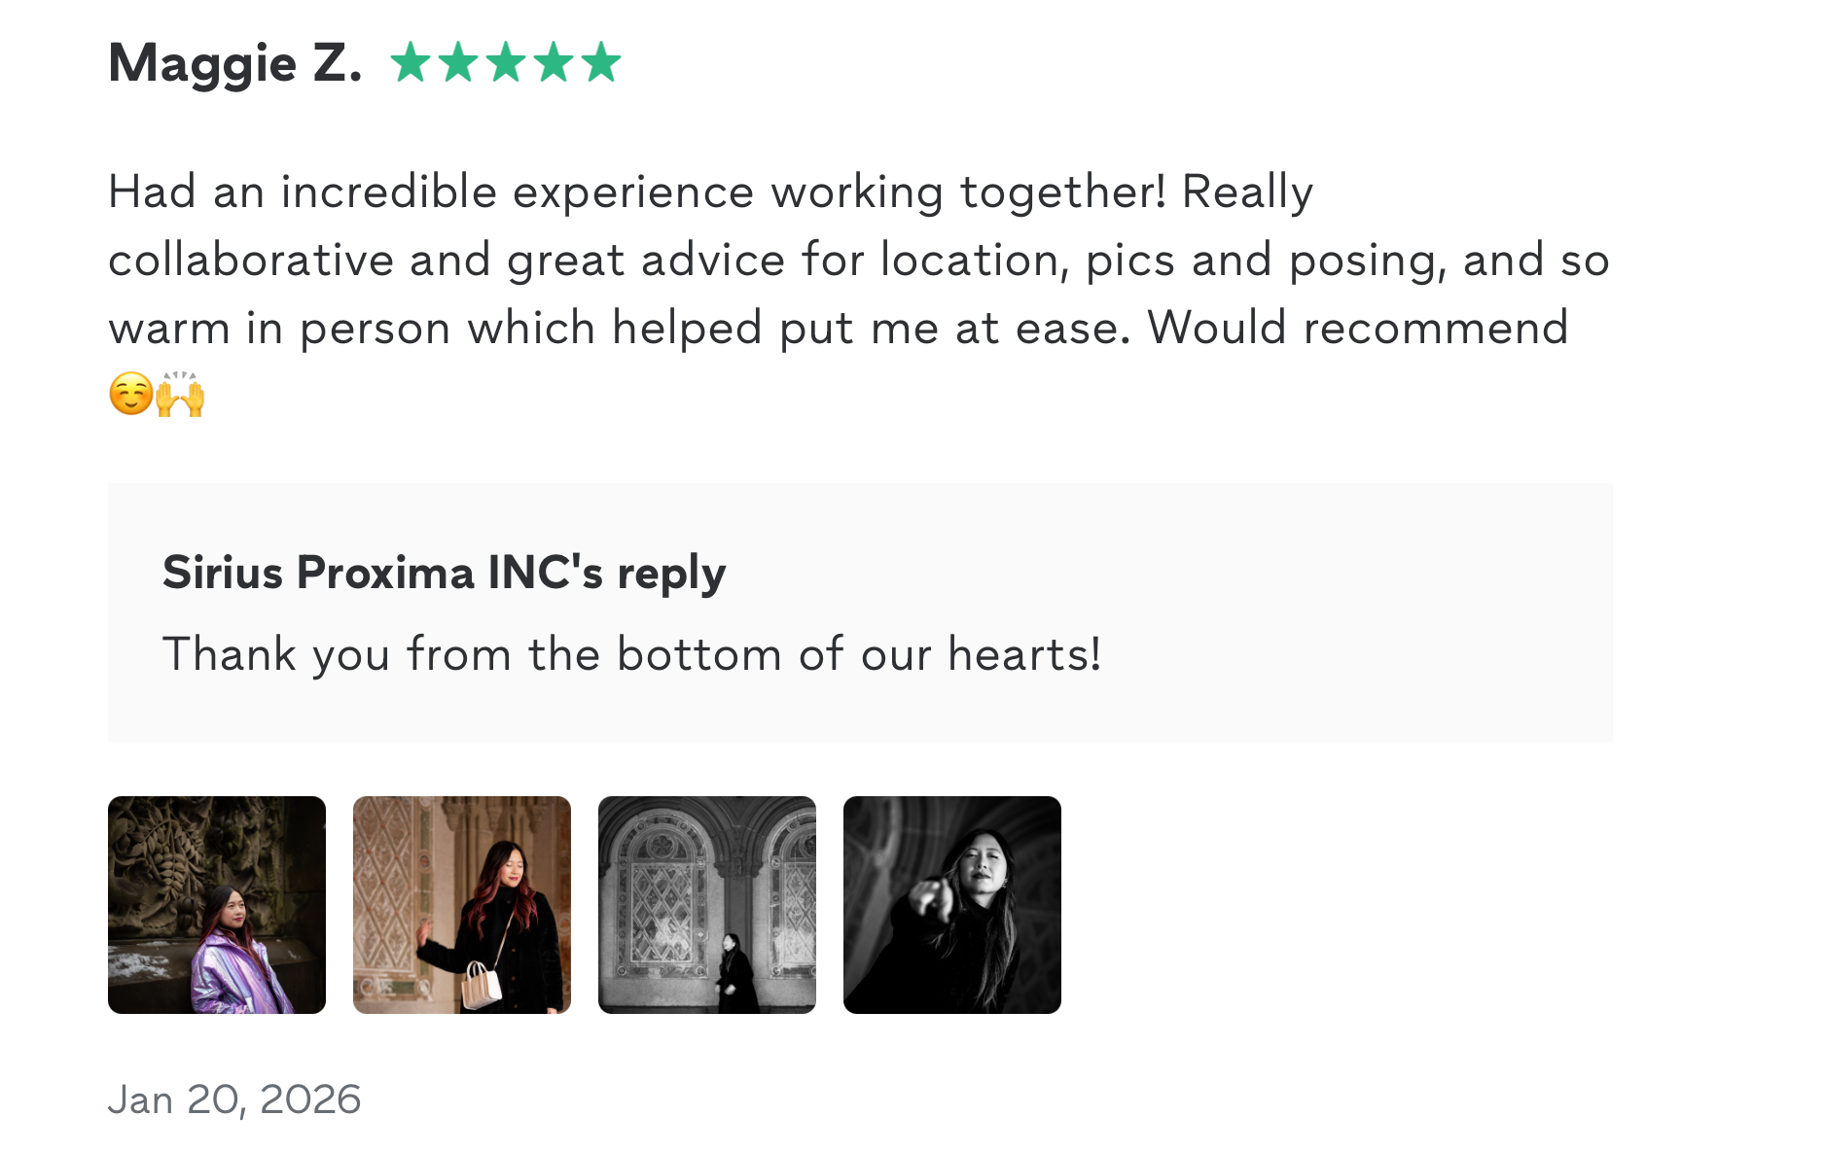Click the "Had an incredible experience" sentence
Viewport: 1825px width, 1151px height.
pos(636,192)
